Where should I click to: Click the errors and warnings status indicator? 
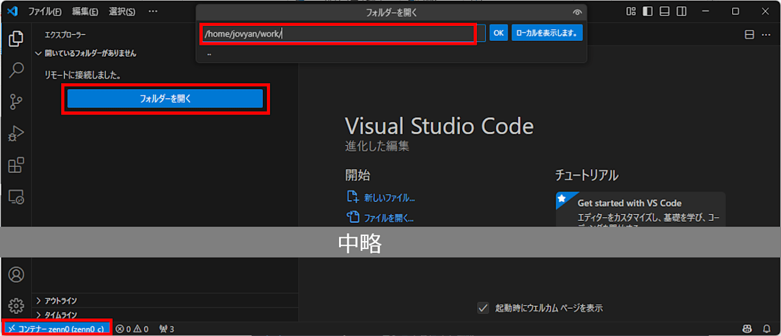tap(132, 329)
